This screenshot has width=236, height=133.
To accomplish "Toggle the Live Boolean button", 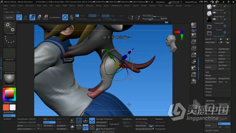I will point(55,17).
